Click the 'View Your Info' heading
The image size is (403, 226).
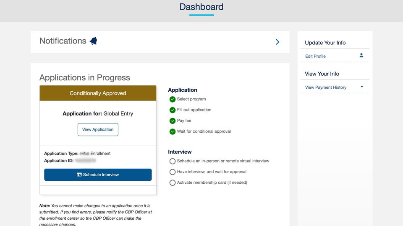[322, 74]
